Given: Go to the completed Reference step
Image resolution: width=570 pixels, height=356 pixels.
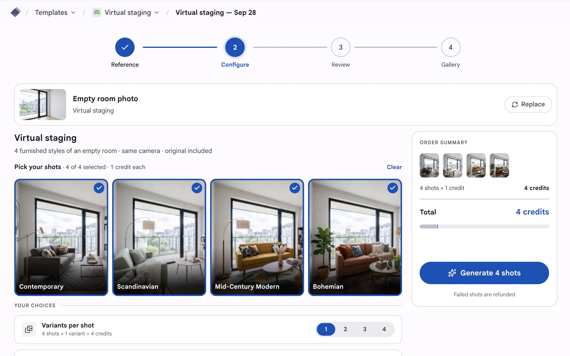Looking at the screenshot, I should coord(125,47).
